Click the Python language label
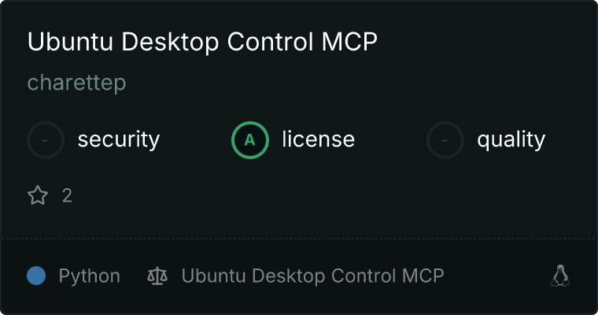This screenshot has height=315, width=598. pos(89,276)
